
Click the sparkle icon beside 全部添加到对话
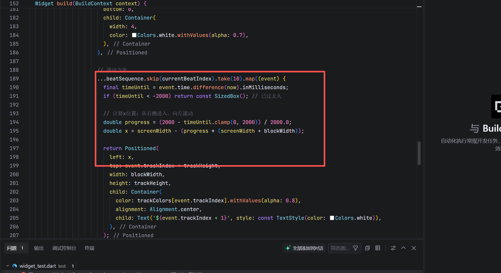point(288,248)
